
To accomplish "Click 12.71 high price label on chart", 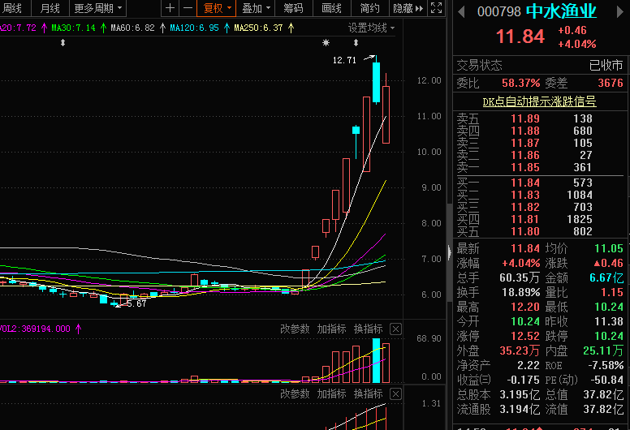I will (344, 60).
